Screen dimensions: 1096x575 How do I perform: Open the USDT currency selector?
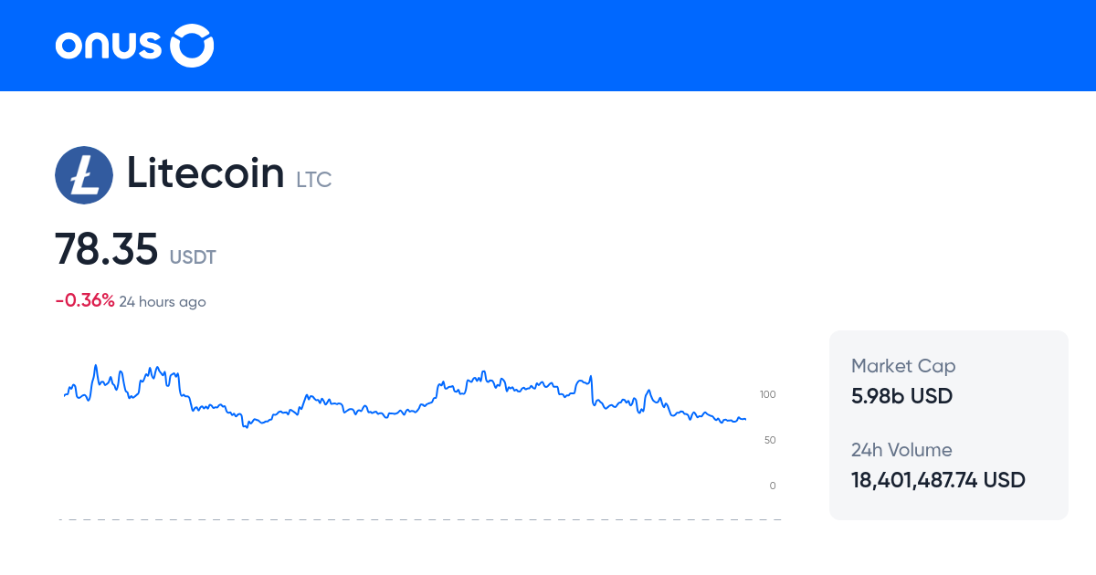point(193,257)
